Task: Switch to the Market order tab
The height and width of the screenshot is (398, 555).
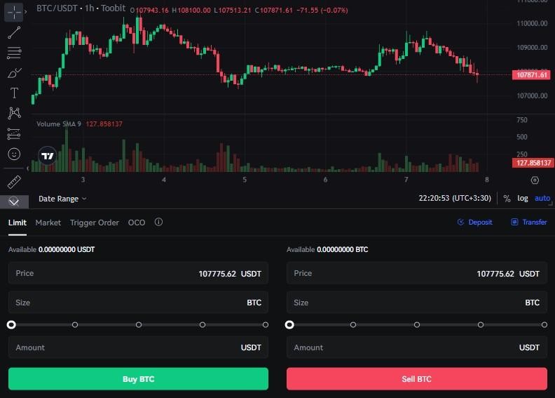Action: click(x=48, y=223)
